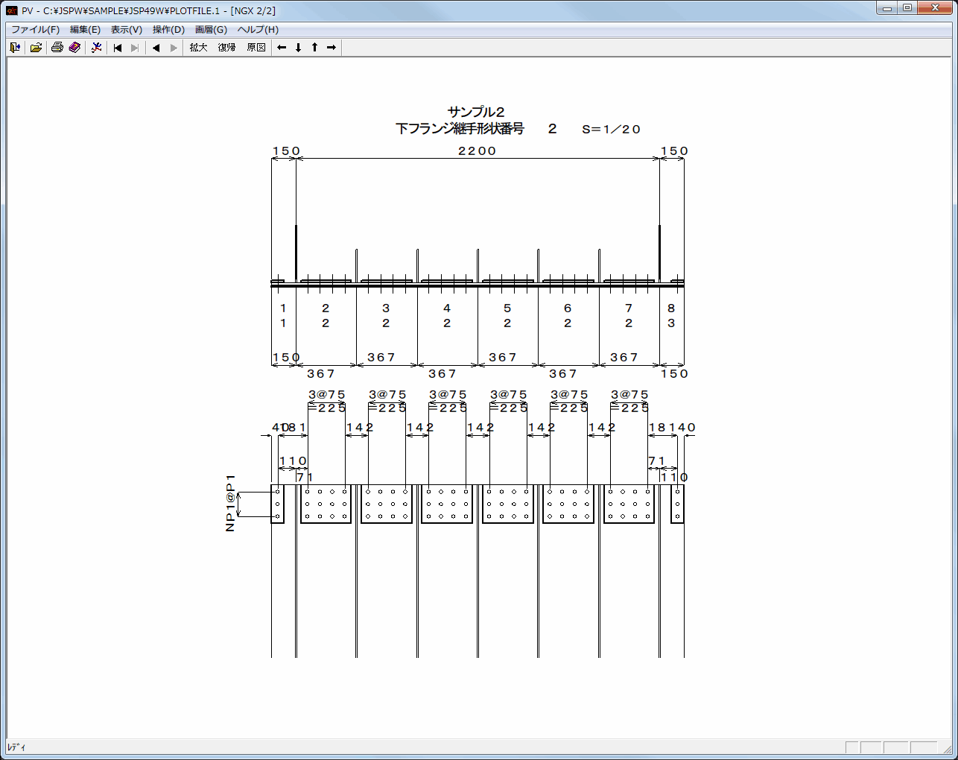958x760 pixels.
Task: Open the 画層(G) layer menu
Action: click(x=211, y=30)
